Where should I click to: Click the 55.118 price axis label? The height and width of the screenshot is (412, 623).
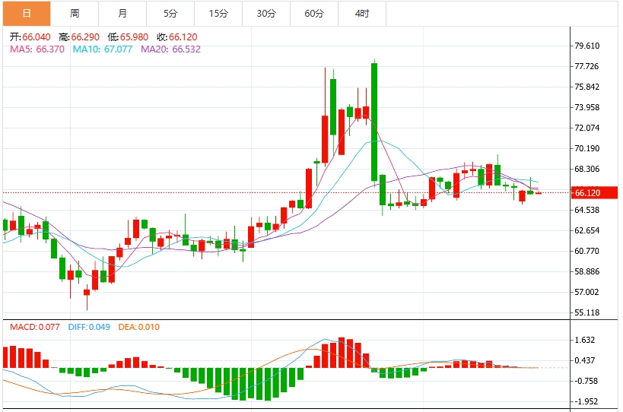pyautogui.click(x=587, y=312)
